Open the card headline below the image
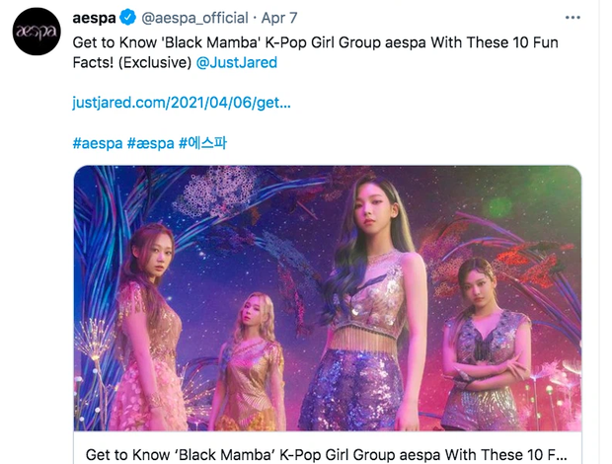This screenshot has height=464, width=612. pyautogui.click(x=326, y=454)
